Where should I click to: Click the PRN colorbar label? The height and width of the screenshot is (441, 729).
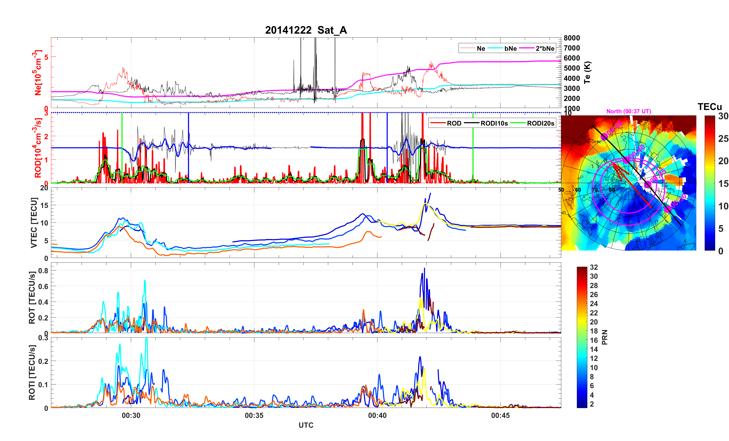click(604, 337)
